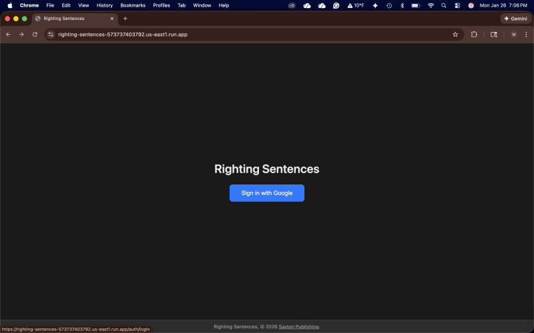
Task: Open the Chrome three-dot menu
Action: [526, 35]
